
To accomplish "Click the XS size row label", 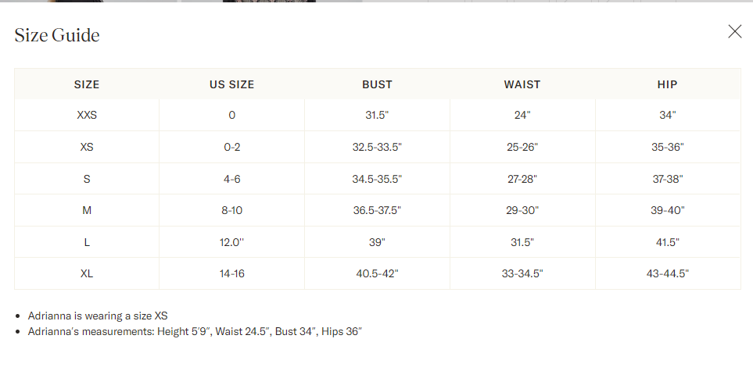I will 87,147.
